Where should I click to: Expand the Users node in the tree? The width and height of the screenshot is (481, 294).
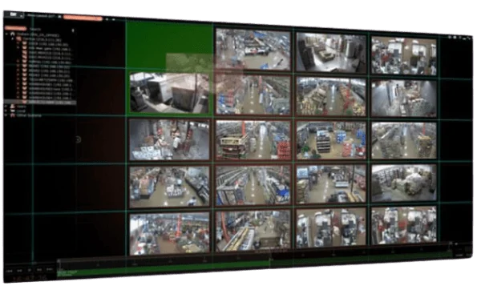[x=6, y=106]
